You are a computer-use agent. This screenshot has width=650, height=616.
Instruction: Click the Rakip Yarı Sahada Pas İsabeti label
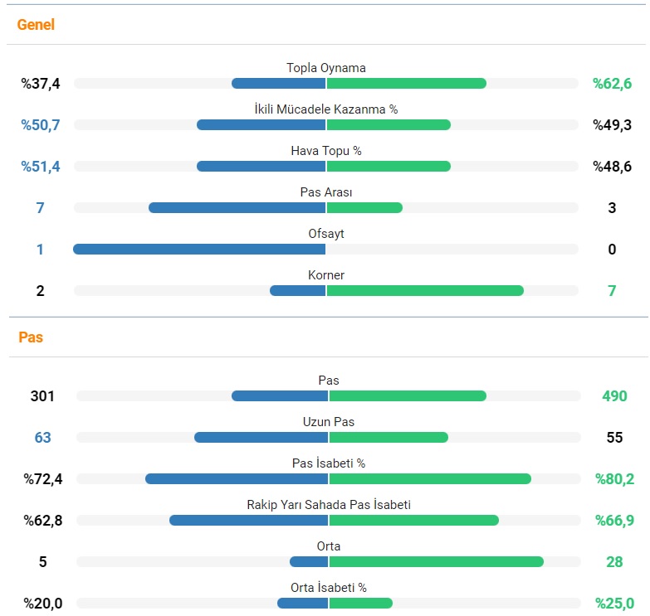[x=328, y=505]
